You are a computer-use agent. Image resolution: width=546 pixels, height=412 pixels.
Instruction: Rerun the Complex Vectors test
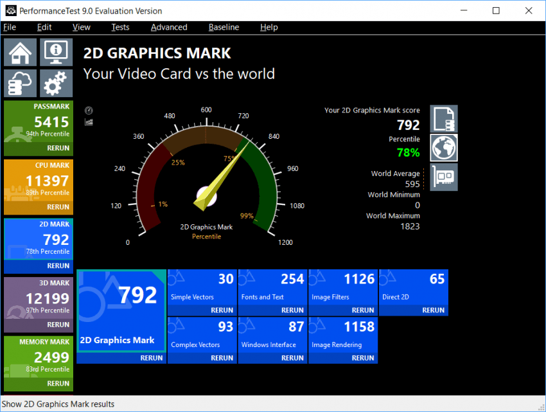pos(222,358)
